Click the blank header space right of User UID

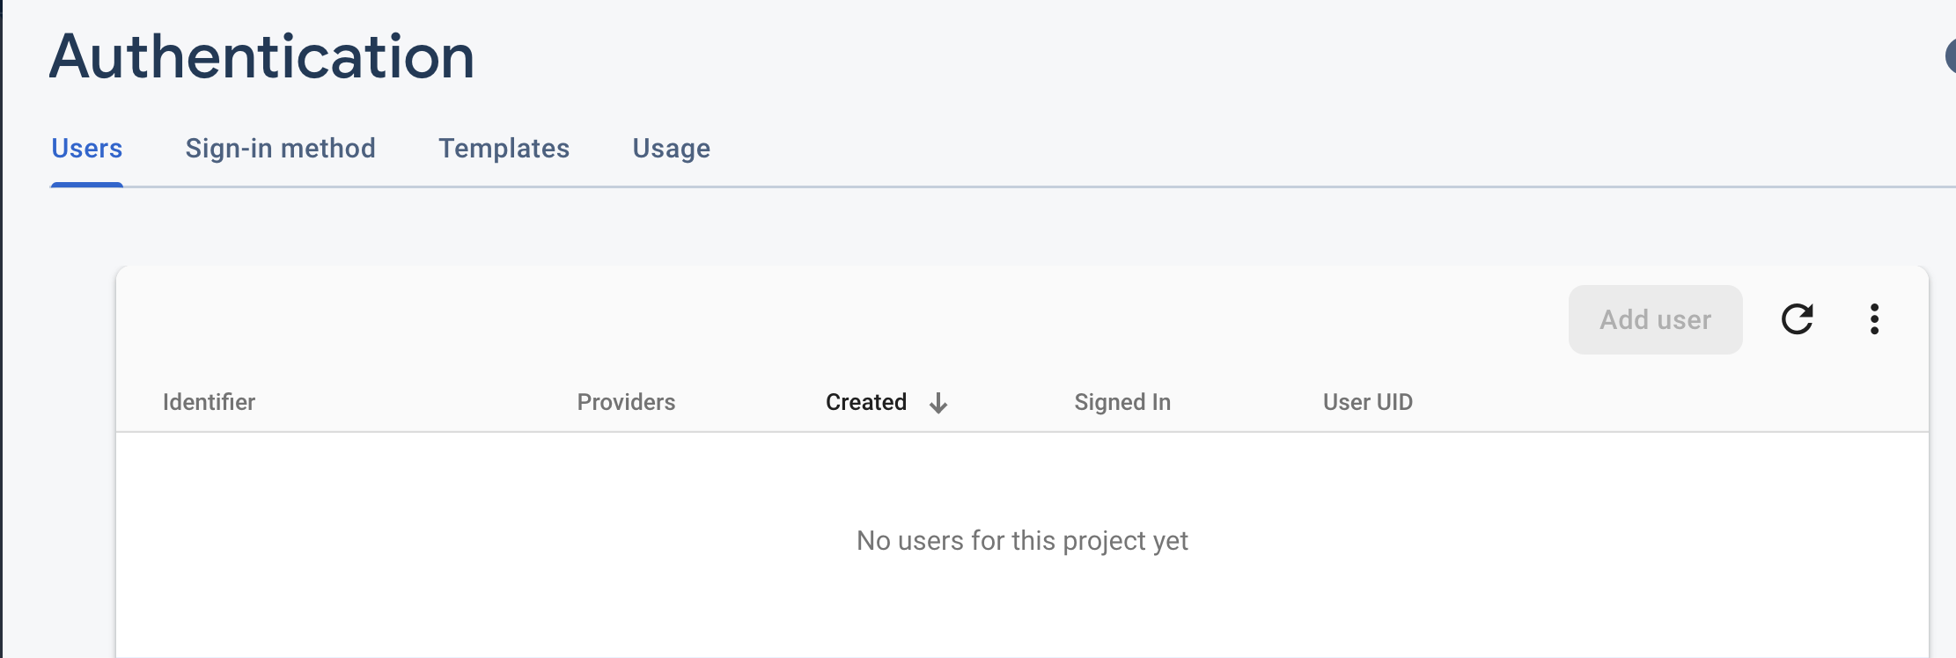(1673, 402)
